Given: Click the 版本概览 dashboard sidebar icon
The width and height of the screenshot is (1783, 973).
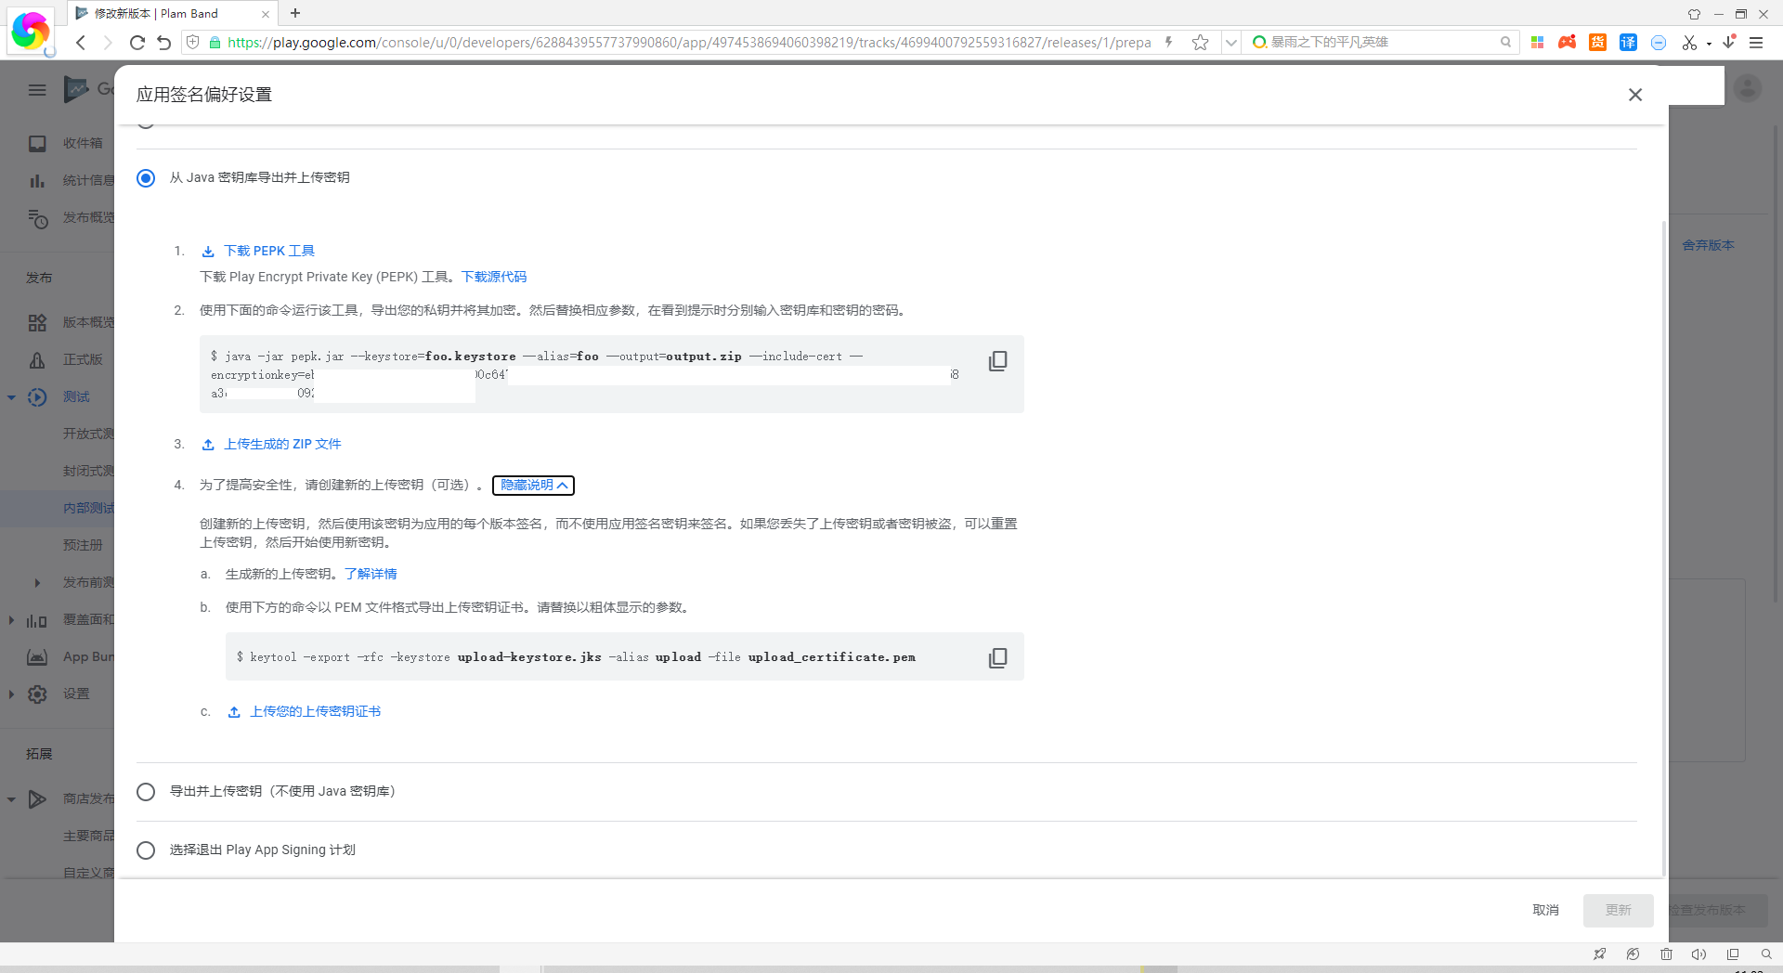Looking at the screenshot, I should (37, 323).
